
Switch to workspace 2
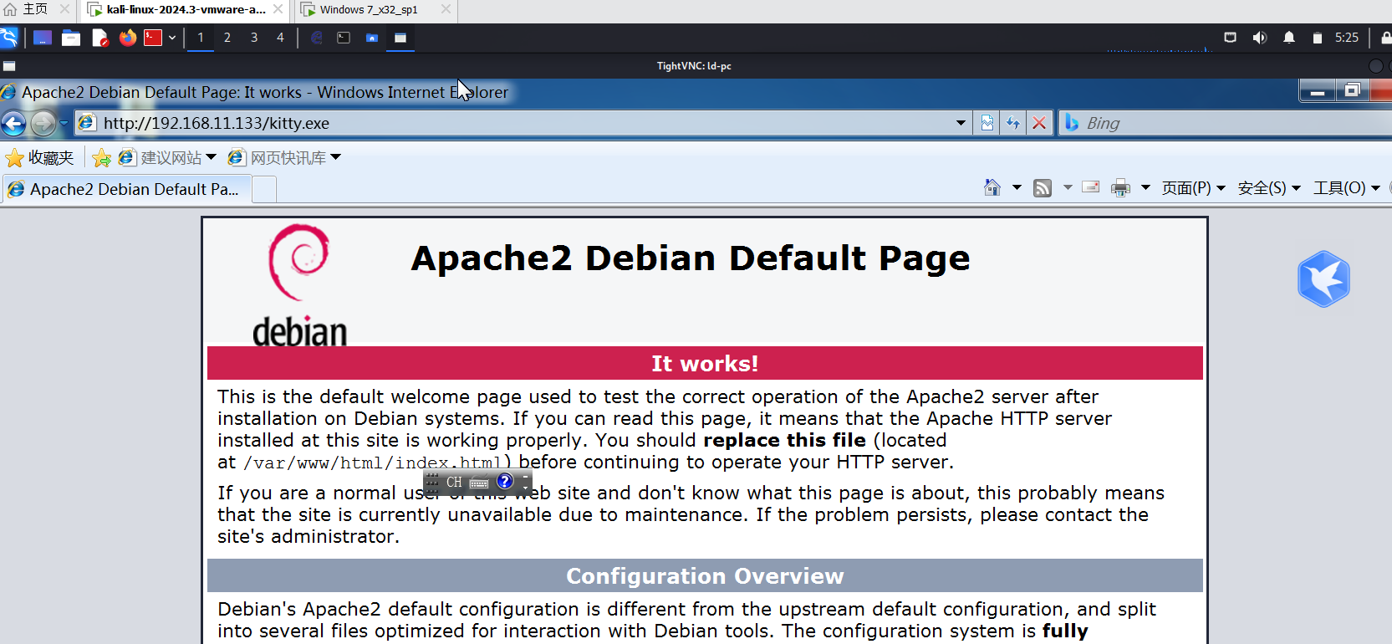pyautogui.click(x=227, y=38)
